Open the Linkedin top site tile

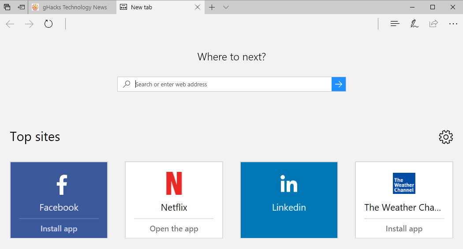289,200
